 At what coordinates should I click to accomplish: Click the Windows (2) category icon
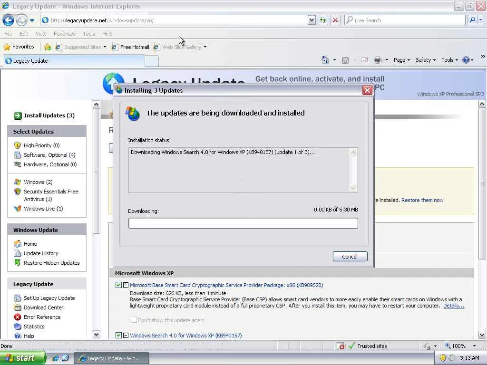coord(18,182)
